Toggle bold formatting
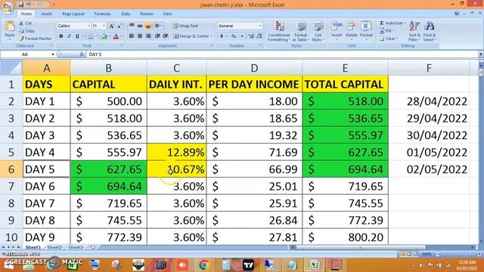The image size is (484, 272). (60, 36)
